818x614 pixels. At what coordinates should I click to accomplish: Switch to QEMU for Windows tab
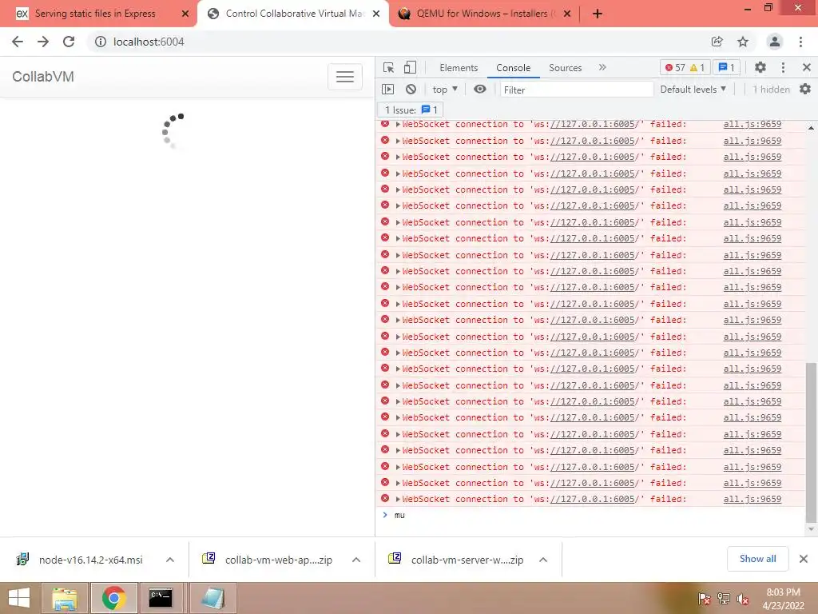coord(485,14)
